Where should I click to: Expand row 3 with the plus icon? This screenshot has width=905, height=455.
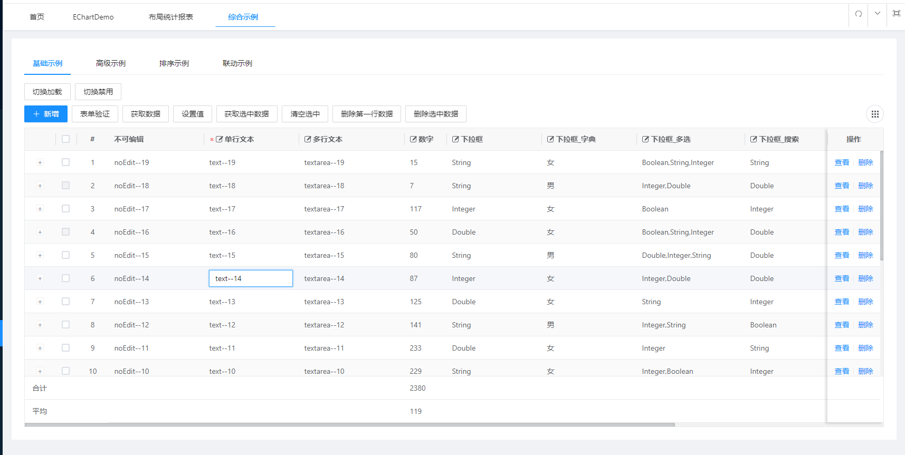click(x=40, y=209)
